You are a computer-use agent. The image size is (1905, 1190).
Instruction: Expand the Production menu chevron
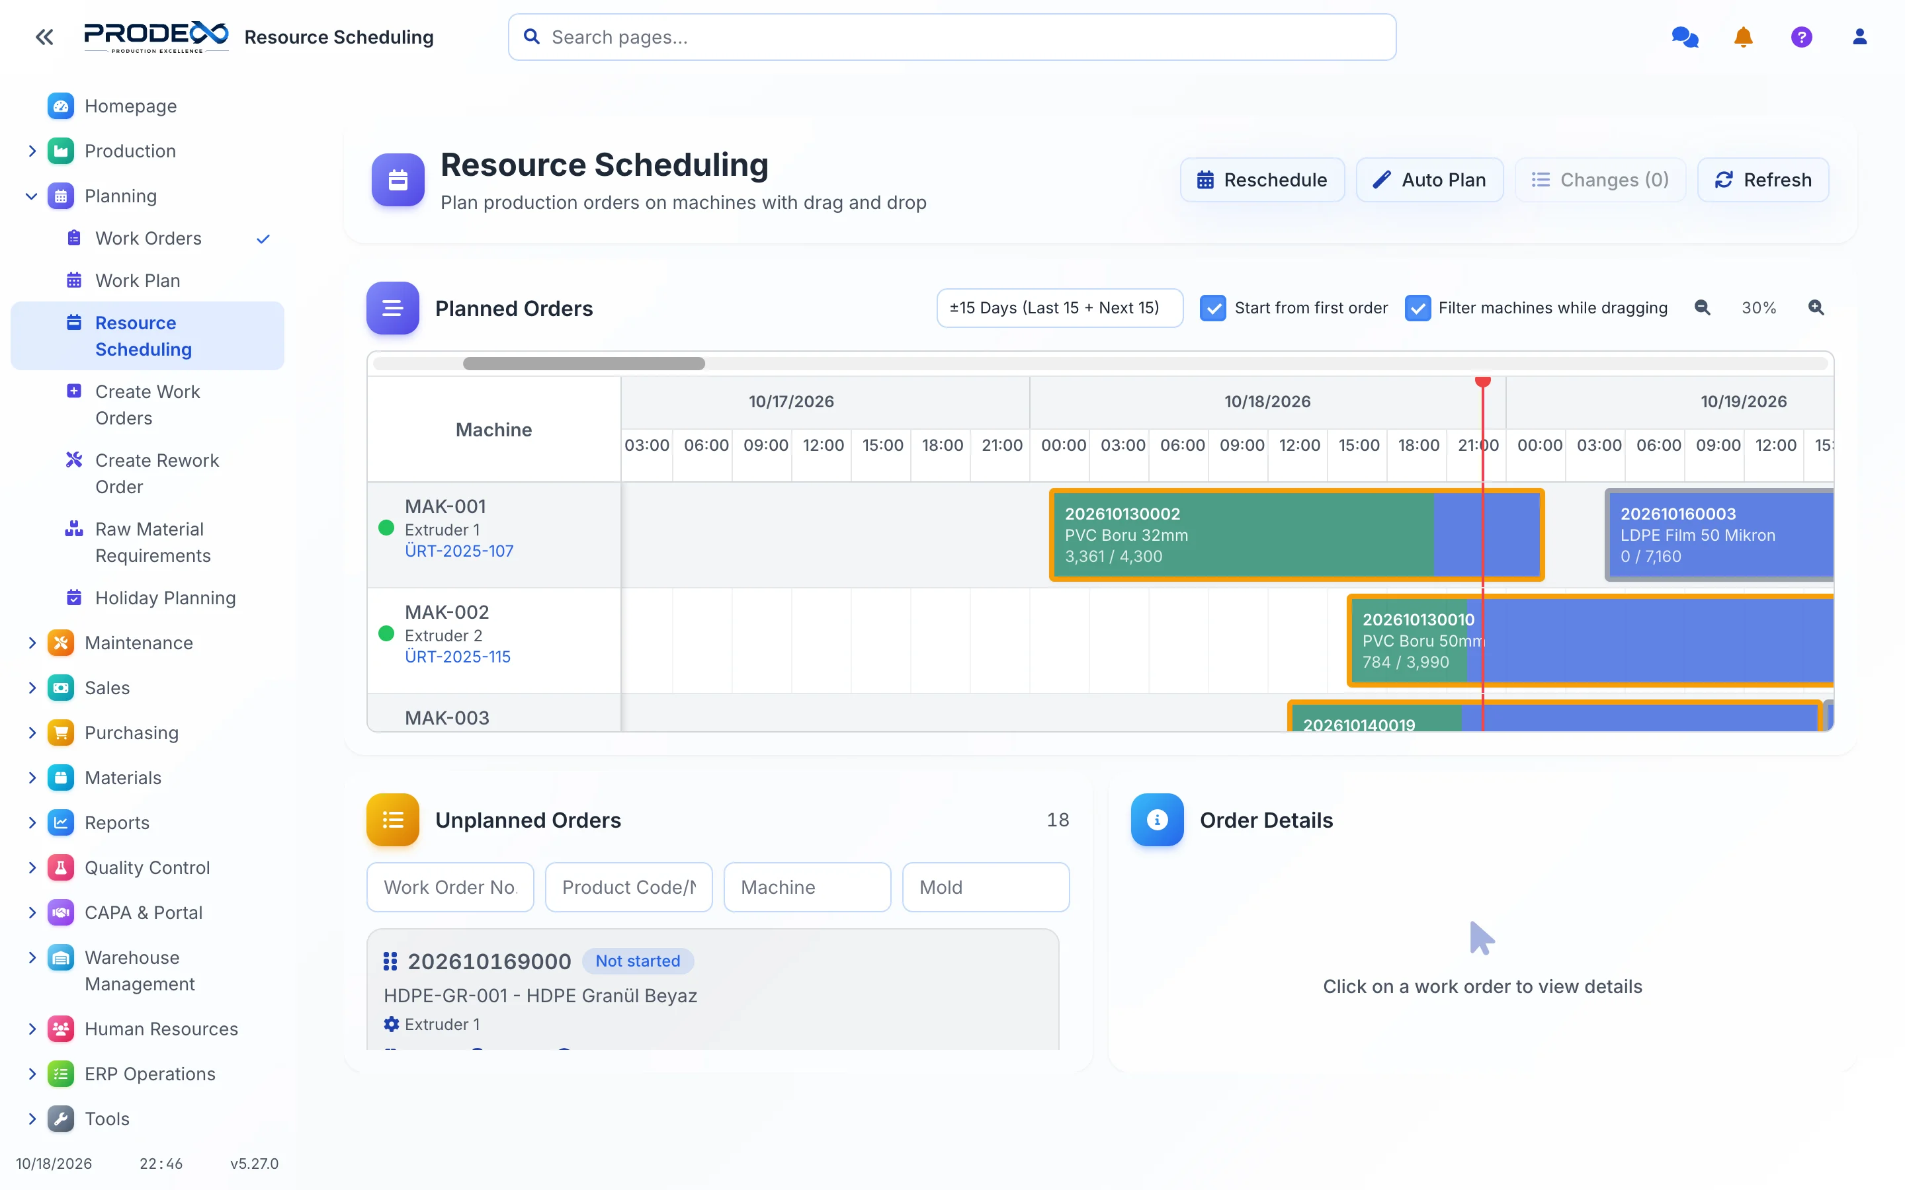pos(32,151)
